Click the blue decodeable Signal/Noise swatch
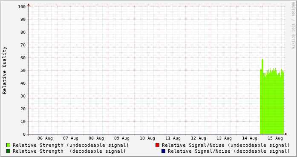This screenshot has height=157, width=297. pyautogui.click(x=164, y=151)
